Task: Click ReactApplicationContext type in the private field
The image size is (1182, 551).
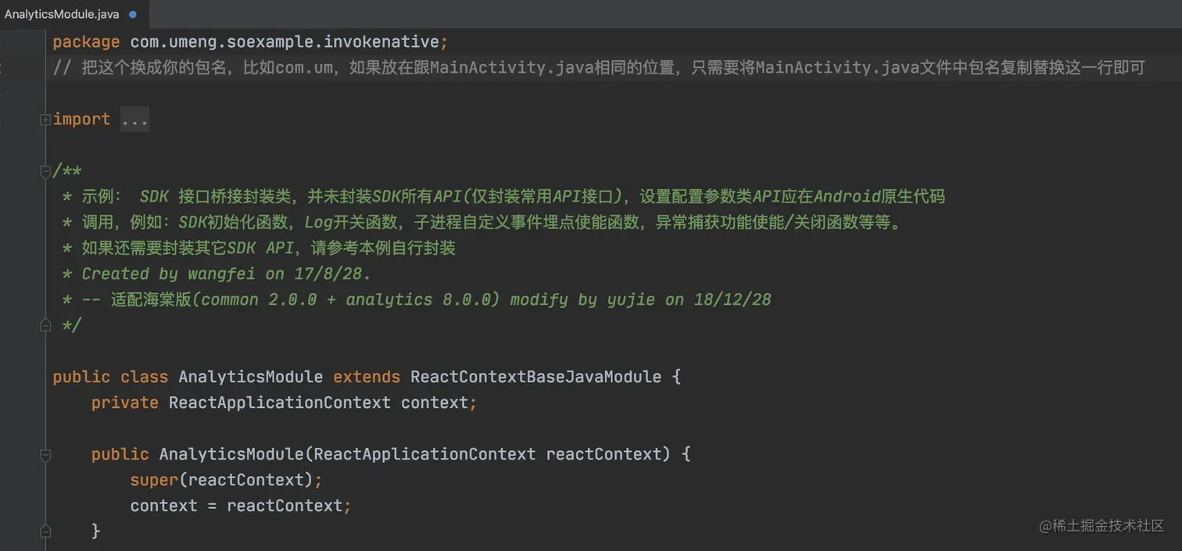Action: coord(279,403)
